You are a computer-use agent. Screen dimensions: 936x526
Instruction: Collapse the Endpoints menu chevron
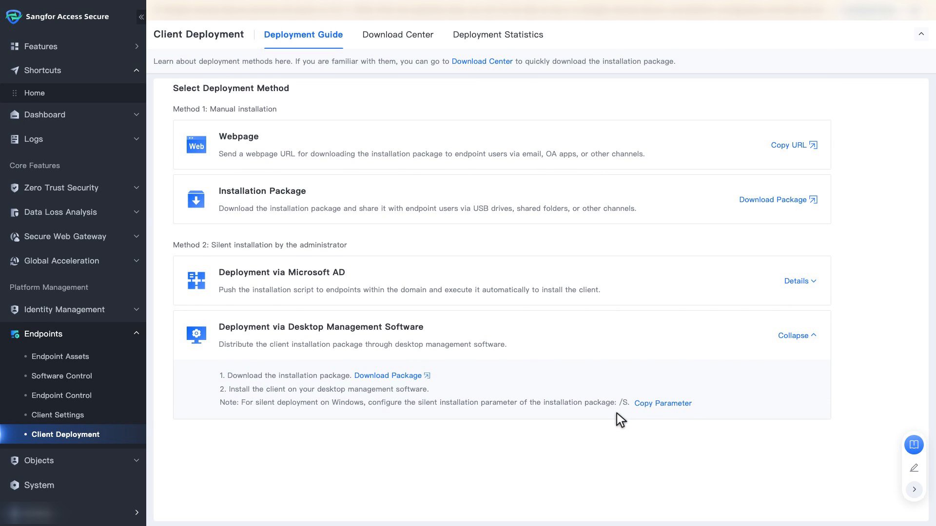pos(136,334)
